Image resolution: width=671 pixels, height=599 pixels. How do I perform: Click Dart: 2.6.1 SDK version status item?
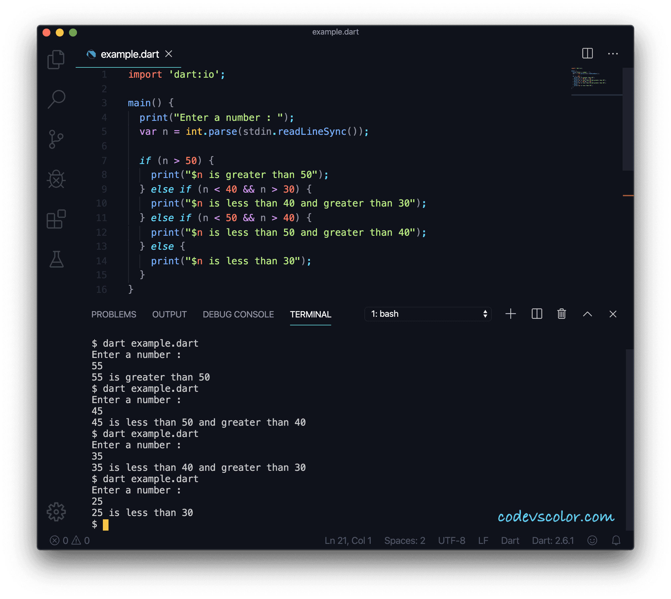pyautogui.click(x=553, y=541)
